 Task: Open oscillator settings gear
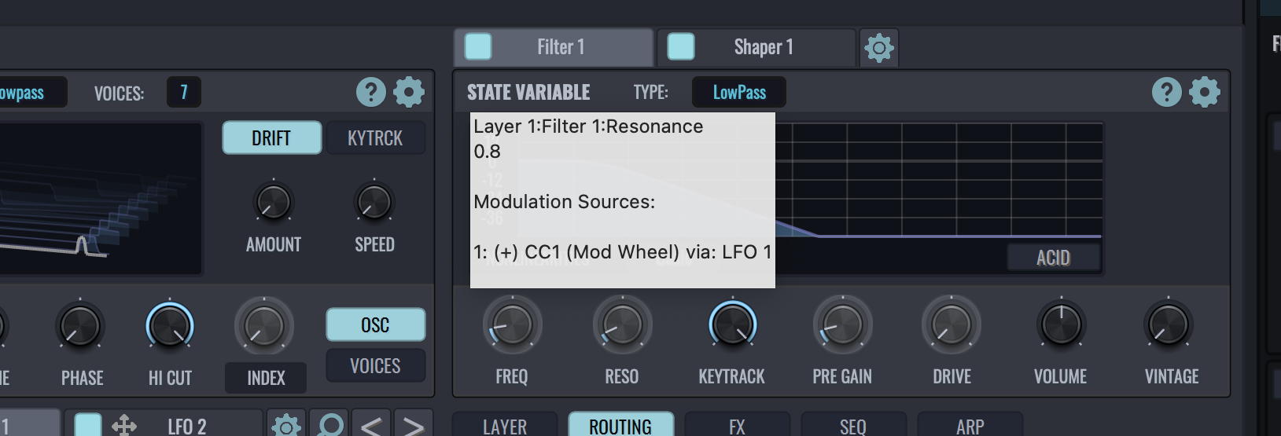pos(409,93)
